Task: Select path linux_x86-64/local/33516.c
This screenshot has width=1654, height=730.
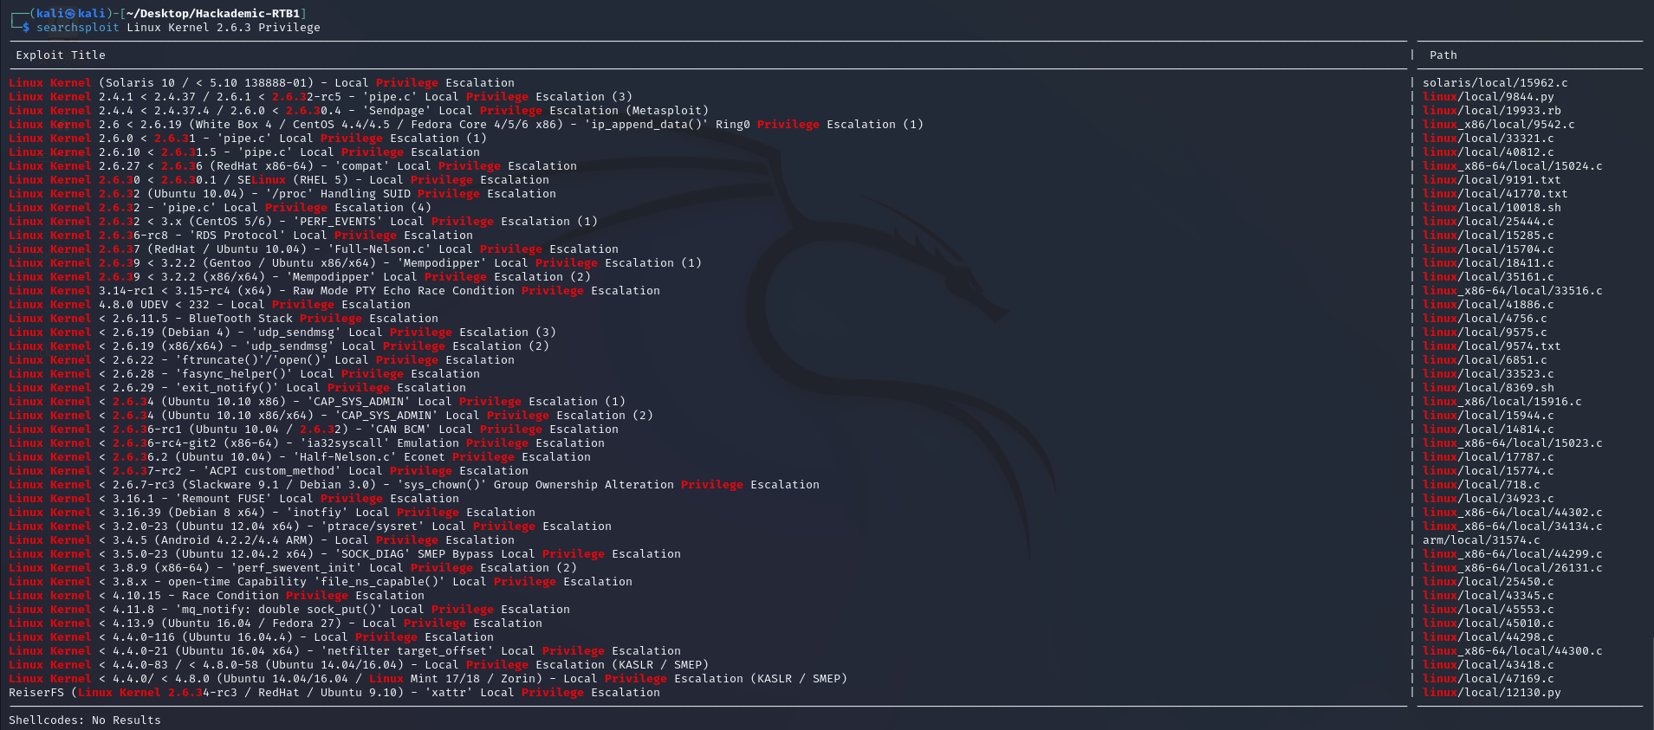Action: [1513, 291]
